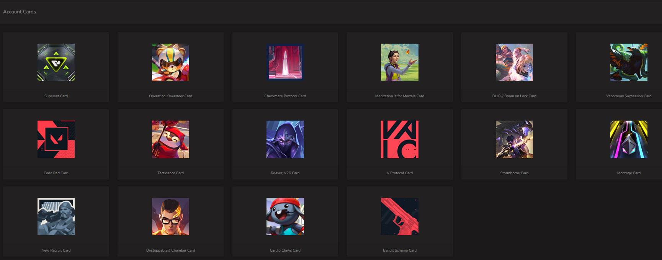Click the Superset Card image

click(56, 62)
